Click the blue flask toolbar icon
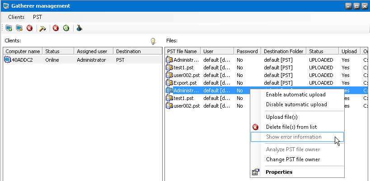Image resolution: width=370 pixels, height=181 pixels. pos(79,28)
